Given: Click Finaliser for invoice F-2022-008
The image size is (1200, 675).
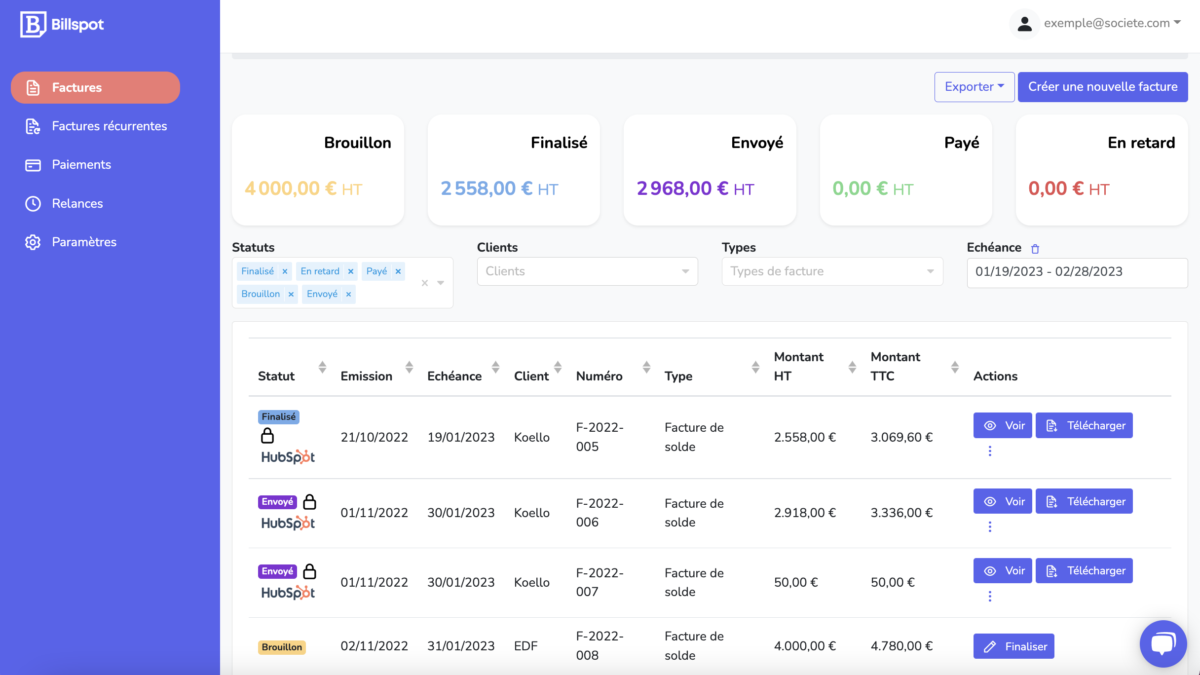Looking at the screenshot, I should point(1013,646).
